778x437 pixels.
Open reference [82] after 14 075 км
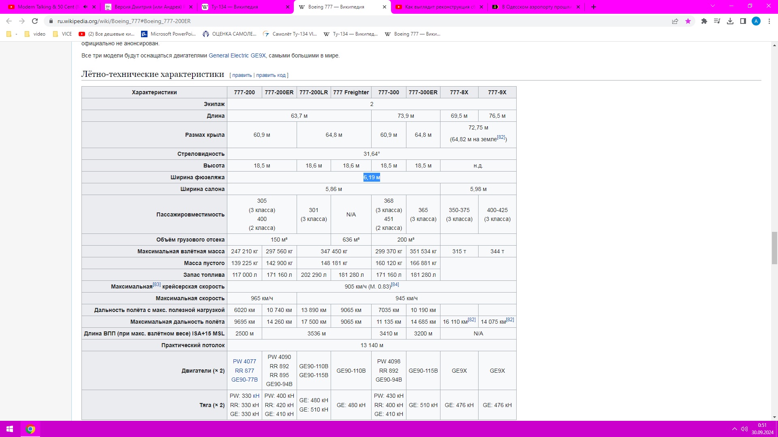coord(510,320)
